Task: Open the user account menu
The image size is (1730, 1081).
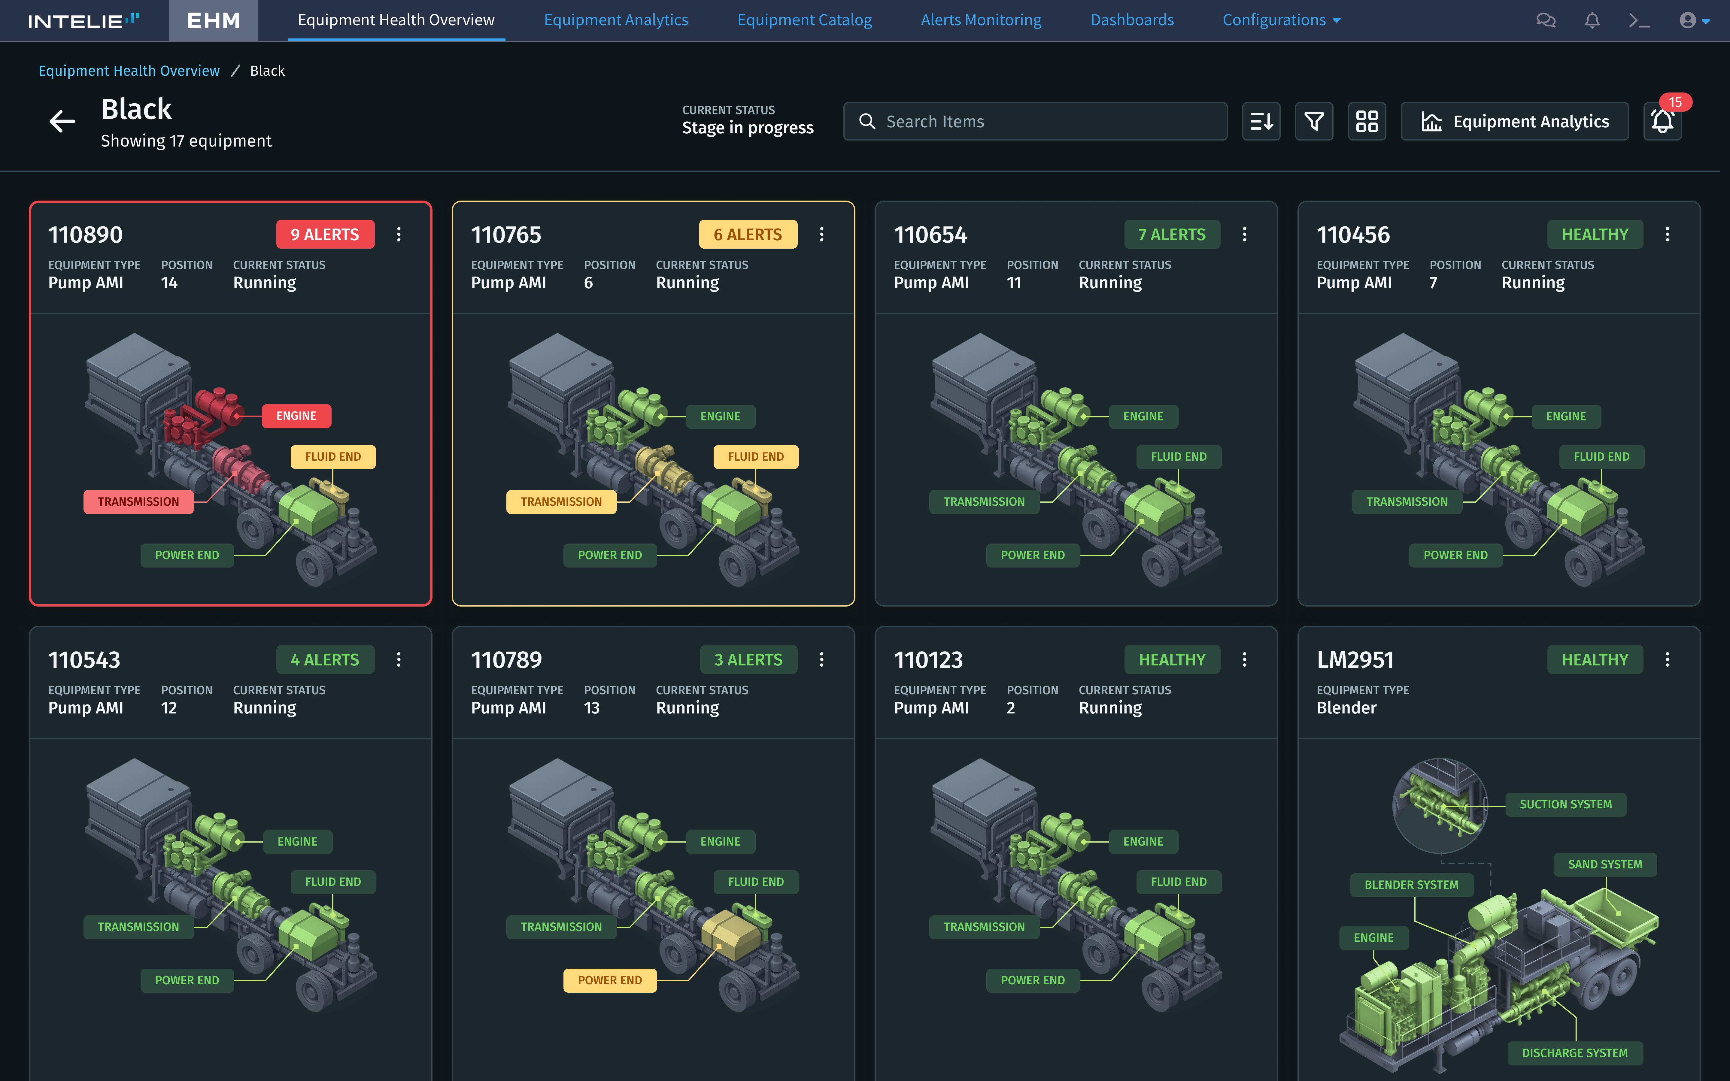Action: coord(1694,20)
